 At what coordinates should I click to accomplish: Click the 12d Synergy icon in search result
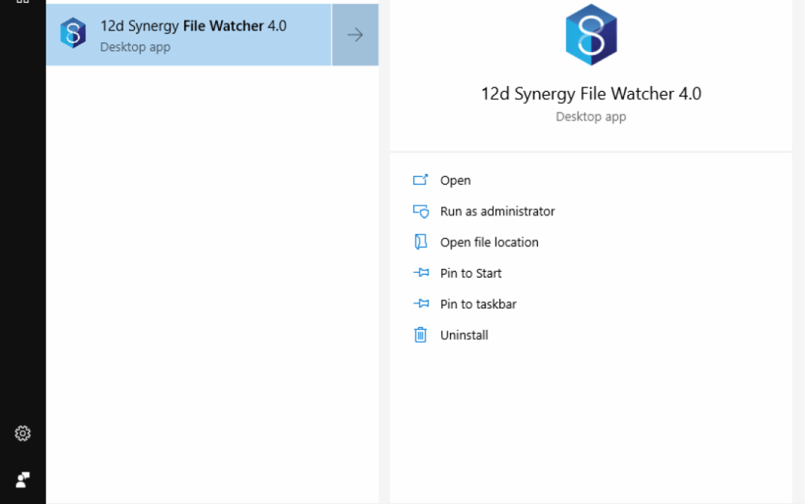coord(73,34)
